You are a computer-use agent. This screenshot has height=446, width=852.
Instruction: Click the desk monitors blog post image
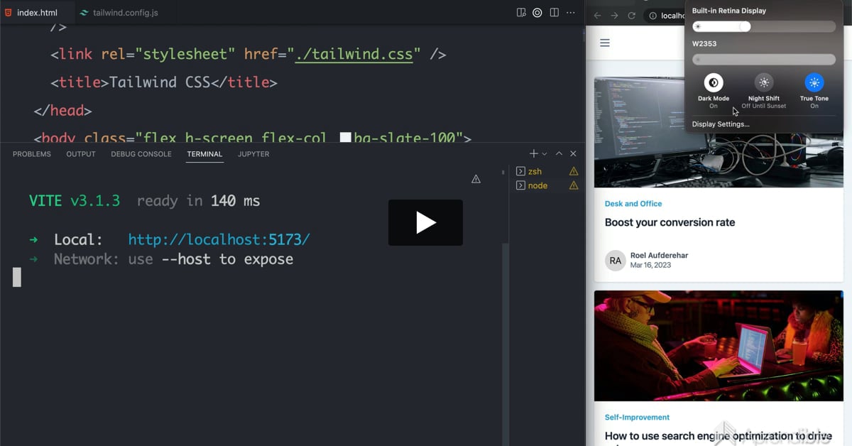tap(719, 132)
